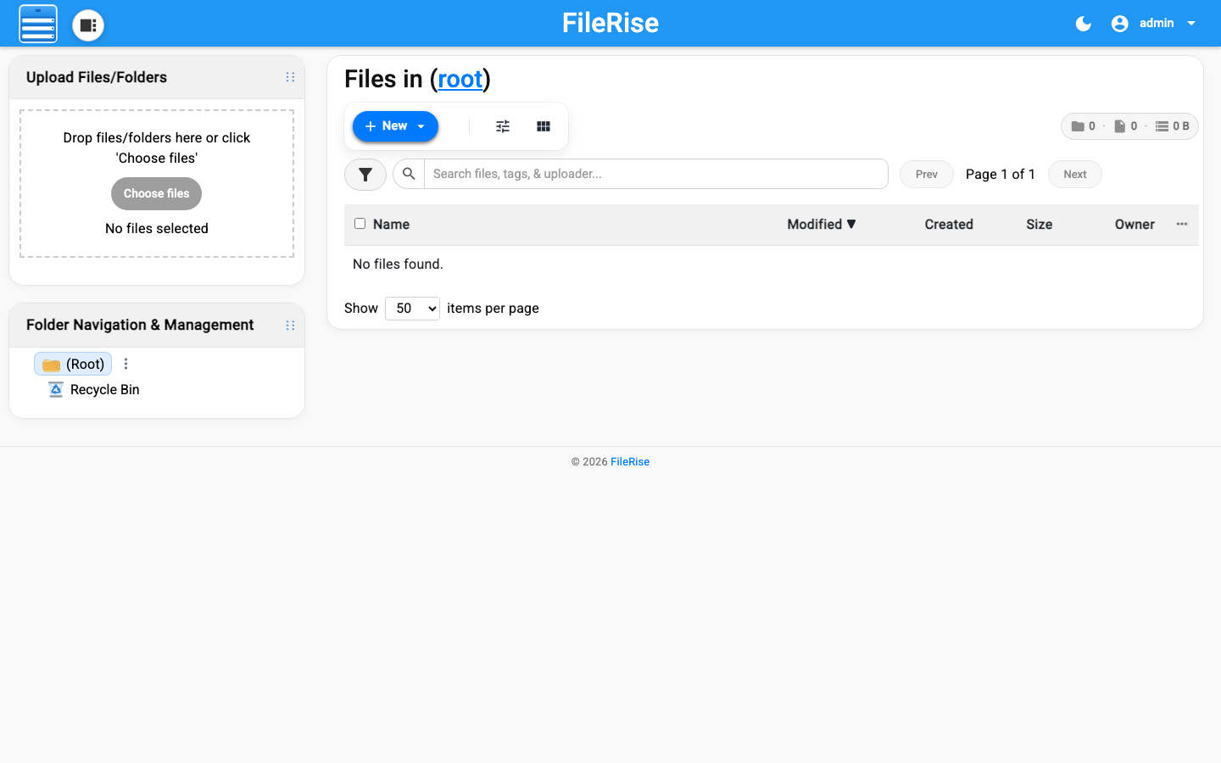Open the view options sliders icon
Image resolution: width=1221 pixels, height=763 pixels.
pyautogui.click(x=503, y=126)
